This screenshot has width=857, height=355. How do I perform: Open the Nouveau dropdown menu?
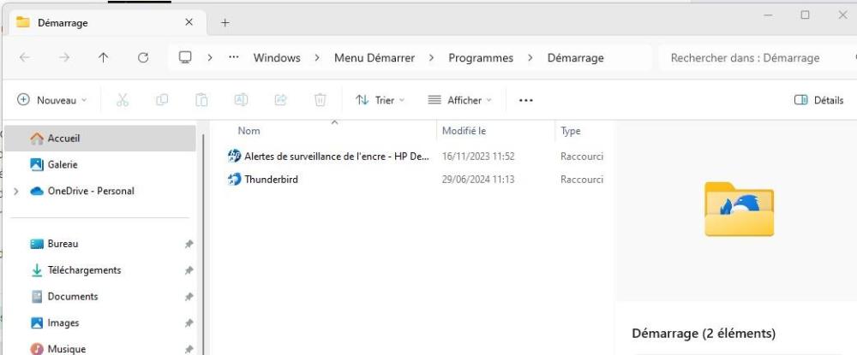52,100
